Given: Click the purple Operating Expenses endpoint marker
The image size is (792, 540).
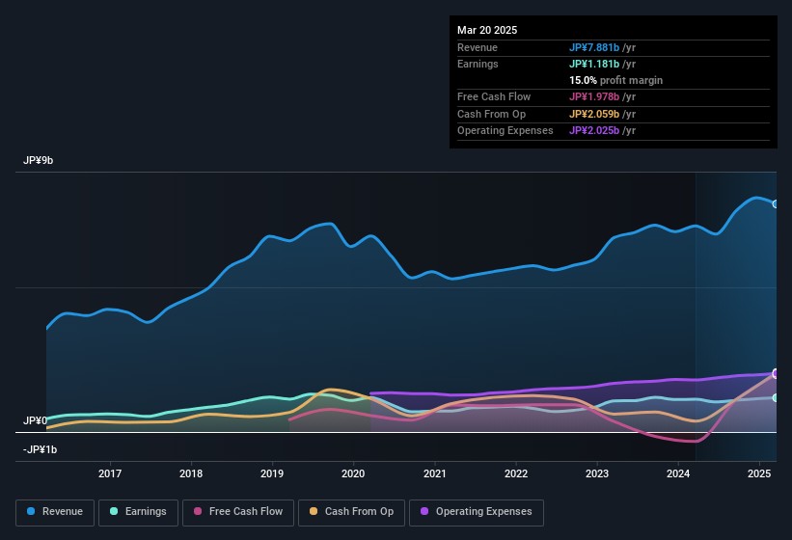Looking at the screenshot, I should click(776, 374).
